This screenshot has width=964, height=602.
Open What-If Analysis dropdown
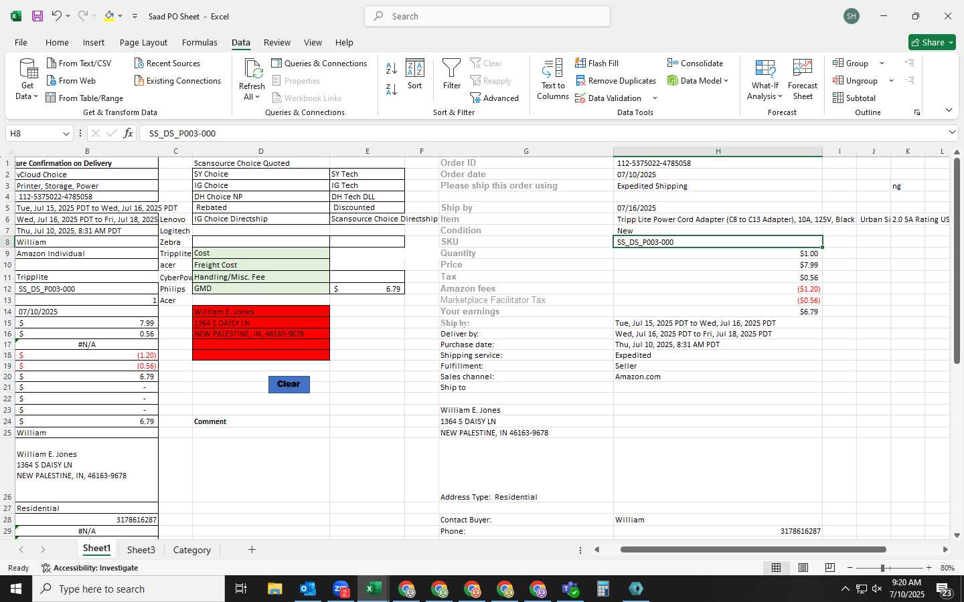765,79
